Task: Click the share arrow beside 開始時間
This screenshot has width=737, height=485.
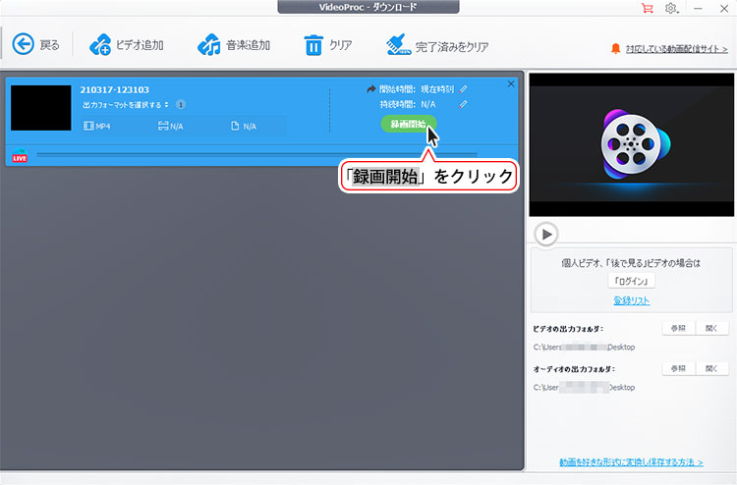Action: point(371,88)
